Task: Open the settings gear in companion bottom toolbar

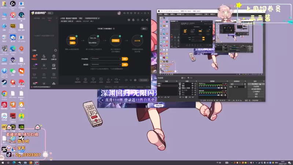Action: click(135, 80)
